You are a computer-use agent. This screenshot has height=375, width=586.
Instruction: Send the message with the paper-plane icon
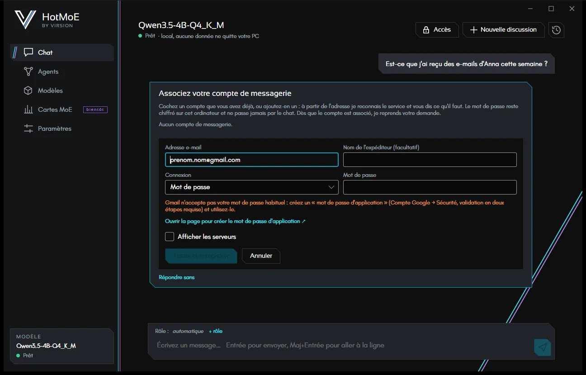coord(543,347)
